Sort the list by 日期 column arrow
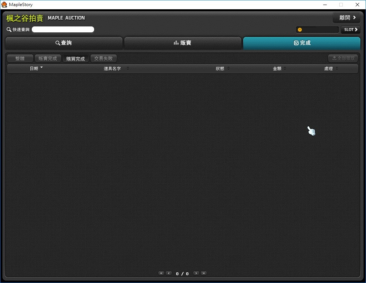 [x=41, y=68]
